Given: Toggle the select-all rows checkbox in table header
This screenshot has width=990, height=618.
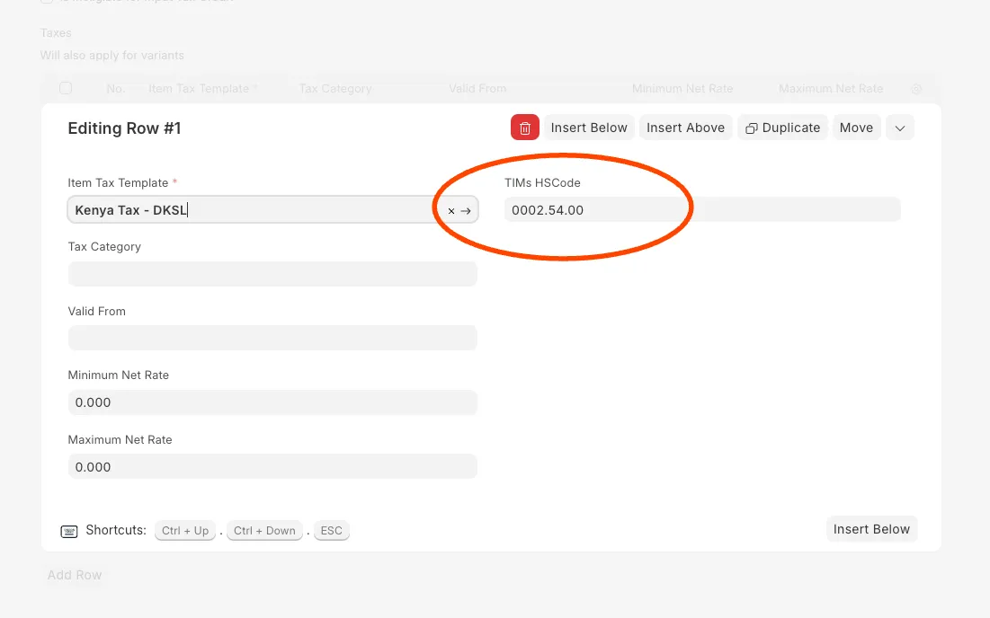Looking at the screenshot, I should 66,88.
